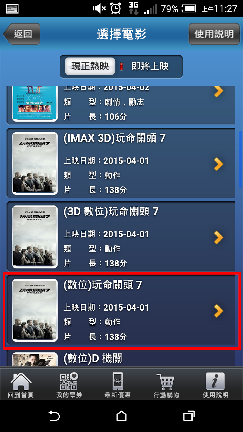Tap the Android recent apps icon

[189, 416]
